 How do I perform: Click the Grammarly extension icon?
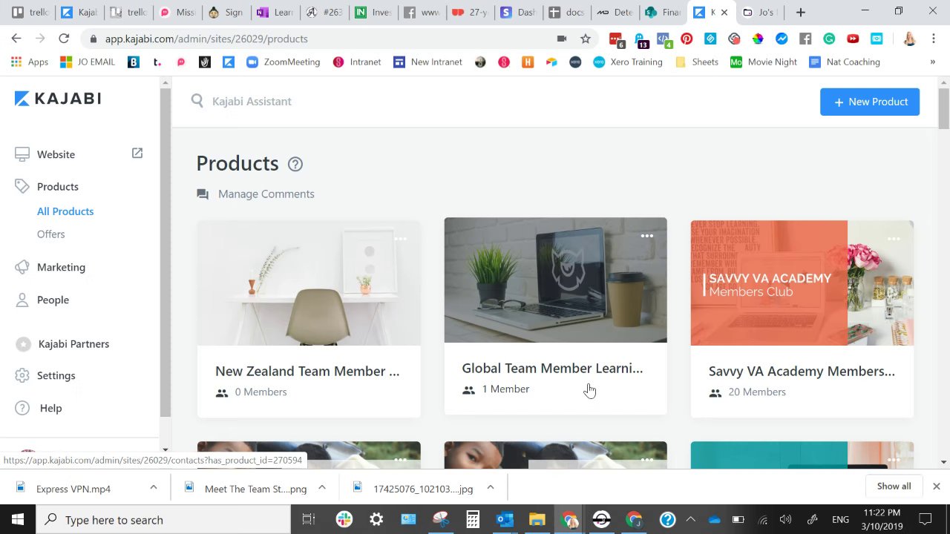829,39
